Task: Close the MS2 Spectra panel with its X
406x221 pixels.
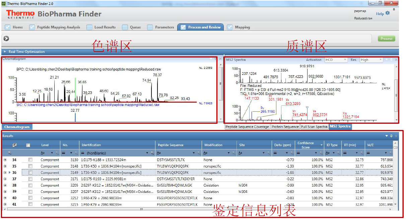Action: pyautogui.click(x=396, y=60)
